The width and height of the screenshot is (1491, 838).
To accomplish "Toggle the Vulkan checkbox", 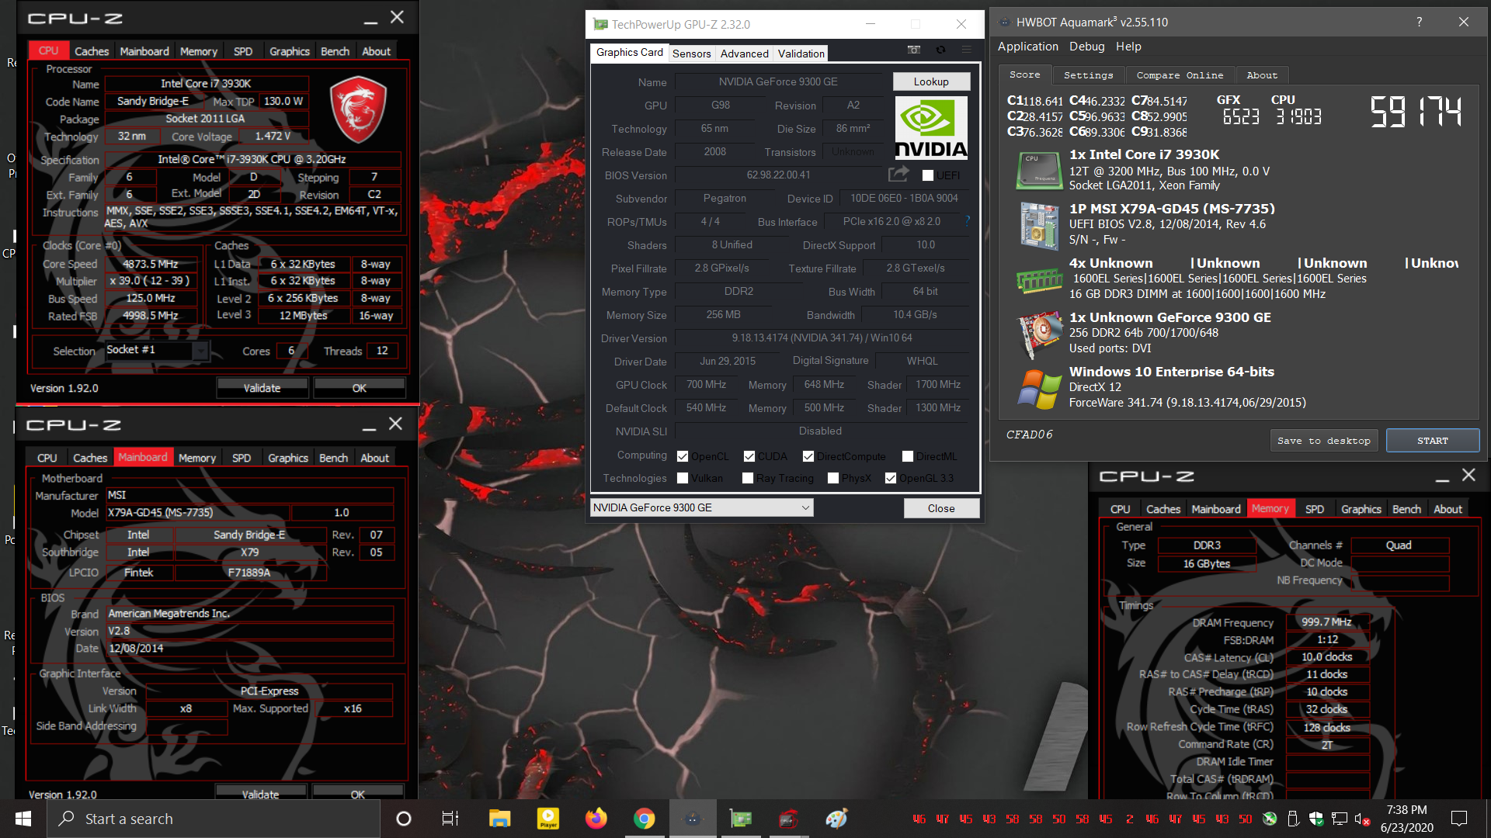I will click(x=683, y=478).
